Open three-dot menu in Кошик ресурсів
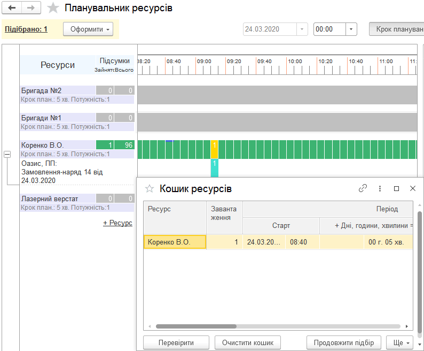This screenshot has width=424, height=351. (x=380, y=188)
